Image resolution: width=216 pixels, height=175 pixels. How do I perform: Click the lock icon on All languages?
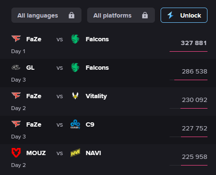72,15
